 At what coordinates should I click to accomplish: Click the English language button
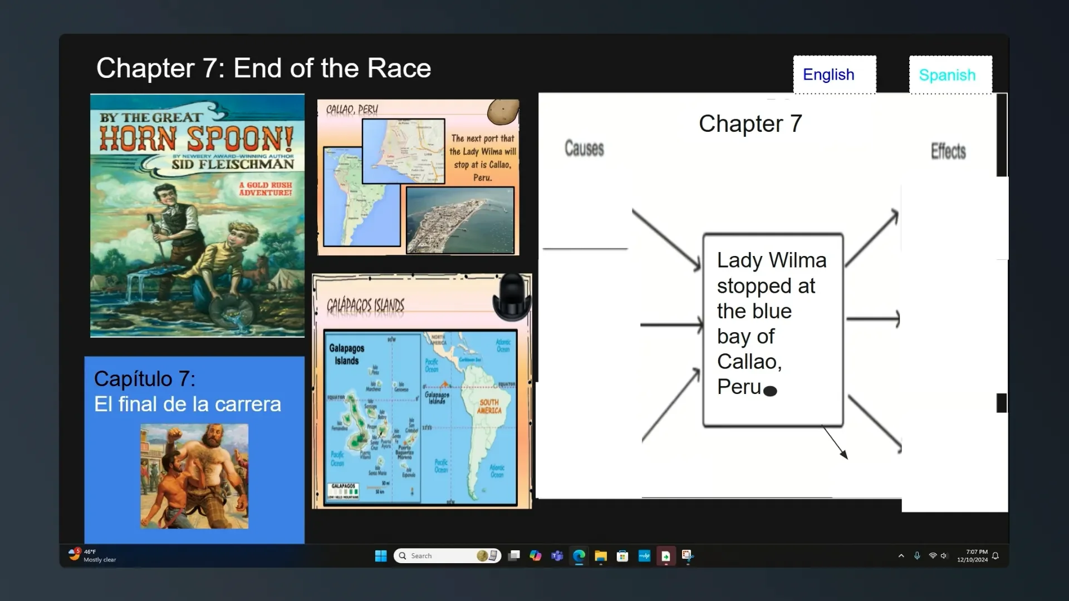click(x=835, y=75)
